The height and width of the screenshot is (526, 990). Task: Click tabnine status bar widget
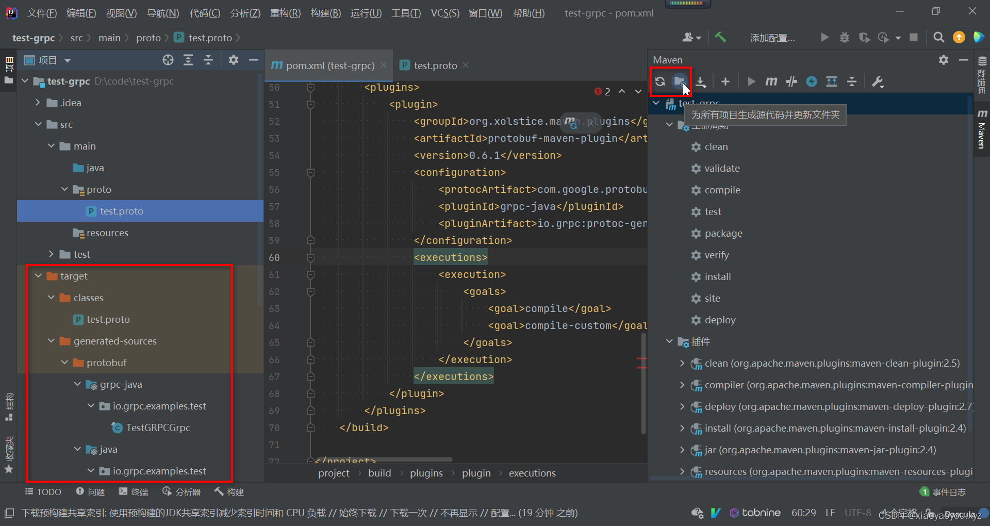click(755, 513)
